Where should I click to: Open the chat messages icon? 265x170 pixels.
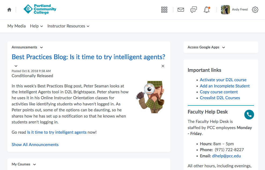[193, 10]
